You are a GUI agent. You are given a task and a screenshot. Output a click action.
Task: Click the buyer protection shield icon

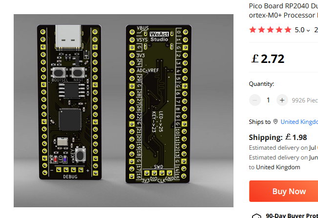[256, 216]
